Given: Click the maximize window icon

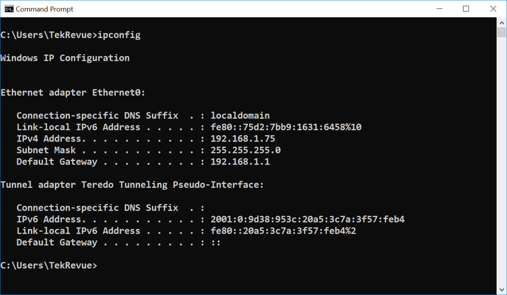Looking at the screenshot, I should tap(466, 8).
